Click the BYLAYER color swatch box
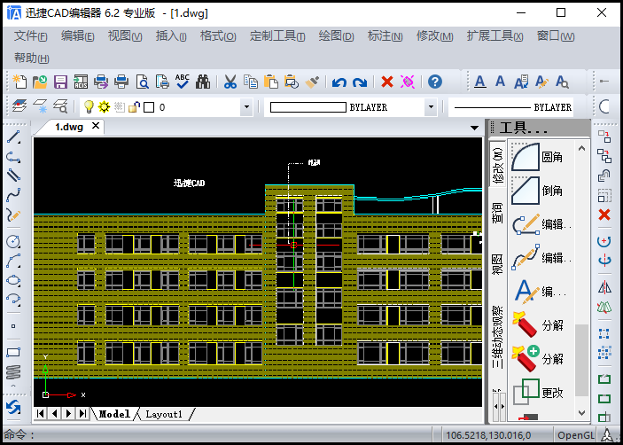 [308, 107]
